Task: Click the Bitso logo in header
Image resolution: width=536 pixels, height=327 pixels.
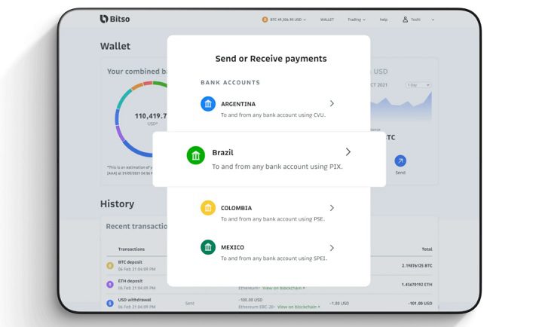Action: tap(115, 19)
